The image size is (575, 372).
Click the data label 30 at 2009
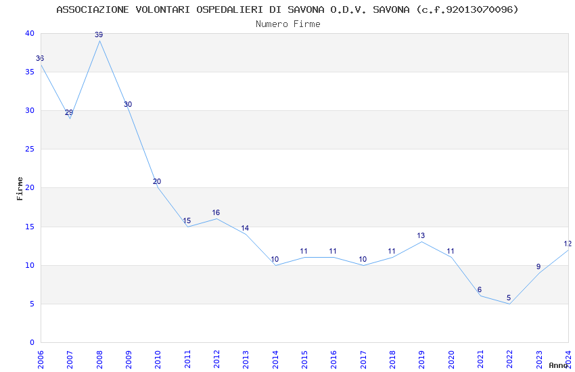pos(128,104)
